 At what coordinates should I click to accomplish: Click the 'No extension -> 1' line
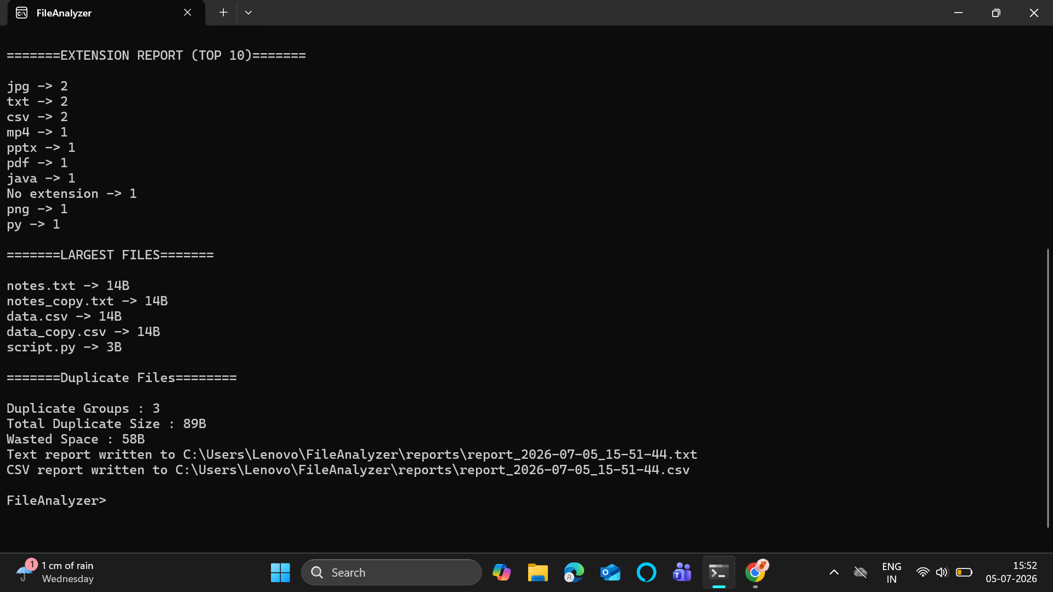click(x=72, y=193)
